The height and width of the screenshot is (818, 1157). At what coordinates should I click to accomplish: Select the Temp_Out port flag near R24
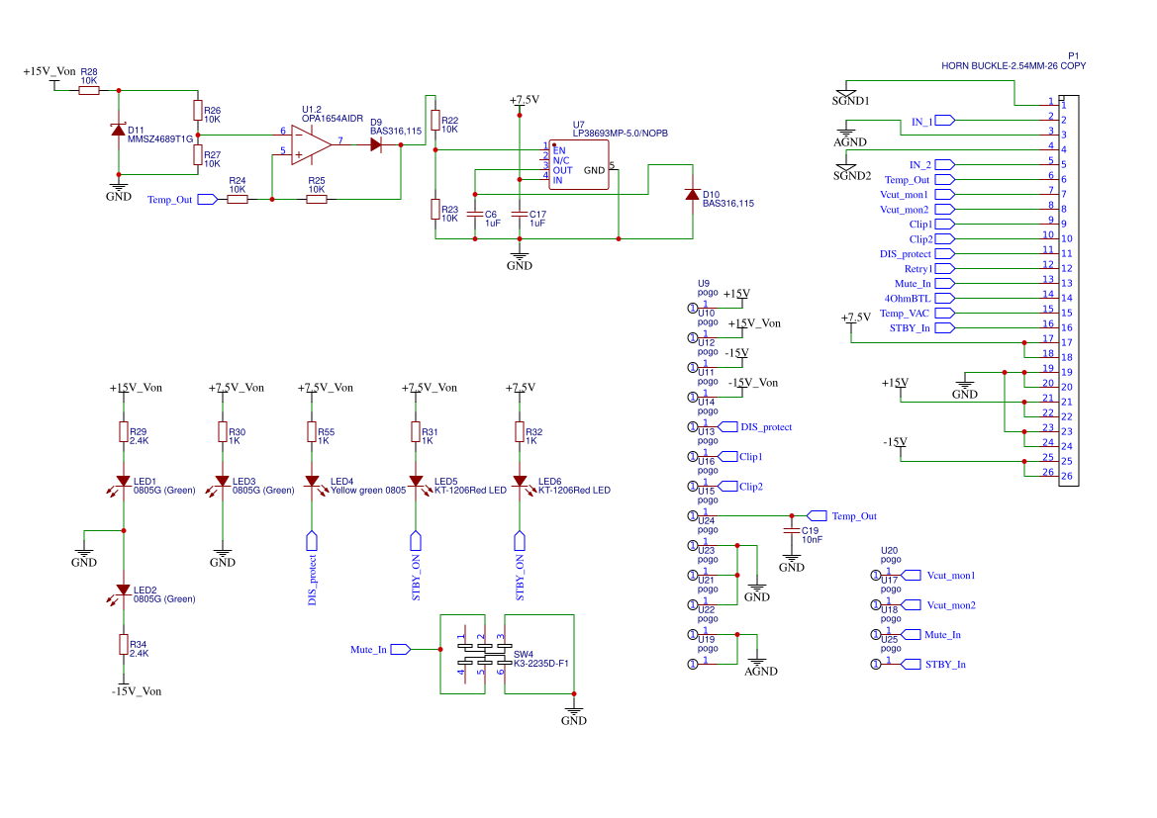207,199
